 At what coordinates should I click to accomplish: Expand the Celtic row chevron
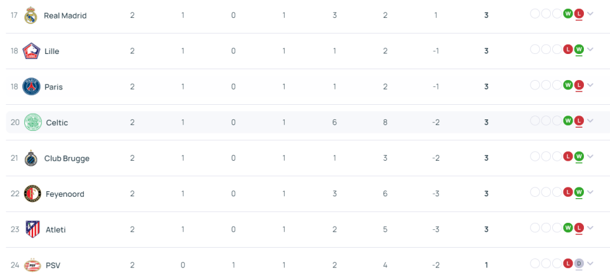[590, 121]
